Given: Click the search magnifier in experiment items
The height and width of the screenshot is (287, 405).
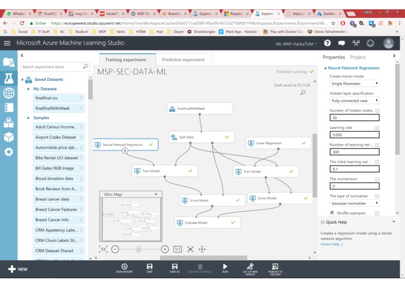Looking at the screenshot, I should coord(86,67).
